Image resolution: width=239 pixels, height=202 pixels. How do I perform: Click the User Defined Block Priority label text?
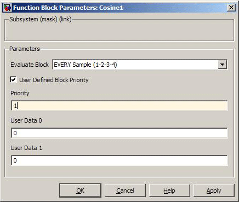tap(54, 80)
